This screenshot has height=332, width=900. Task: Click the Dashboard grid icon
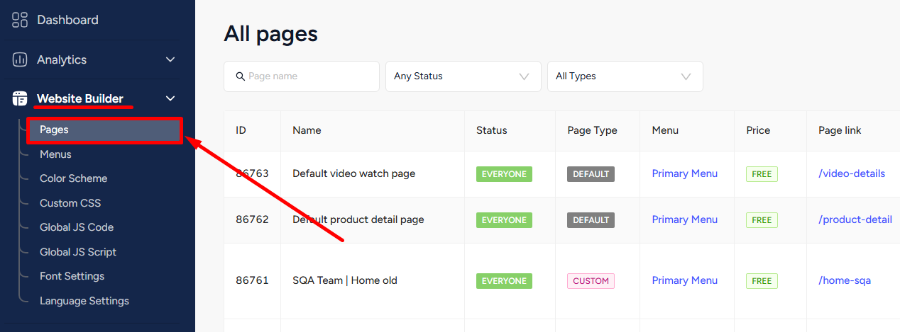[20, 20]
